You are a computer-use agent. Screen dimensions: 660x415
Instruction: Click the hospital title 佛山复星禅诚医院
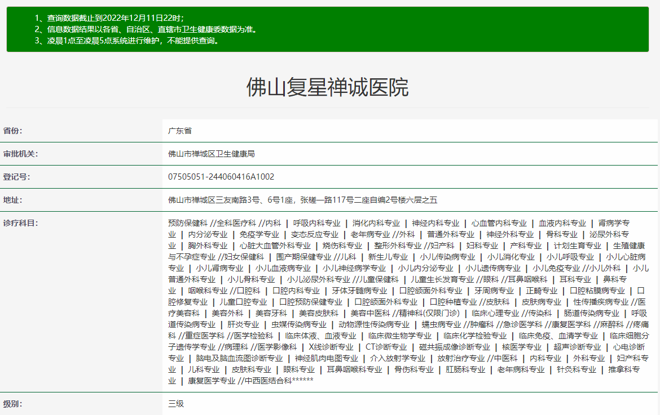coord(327,87)
